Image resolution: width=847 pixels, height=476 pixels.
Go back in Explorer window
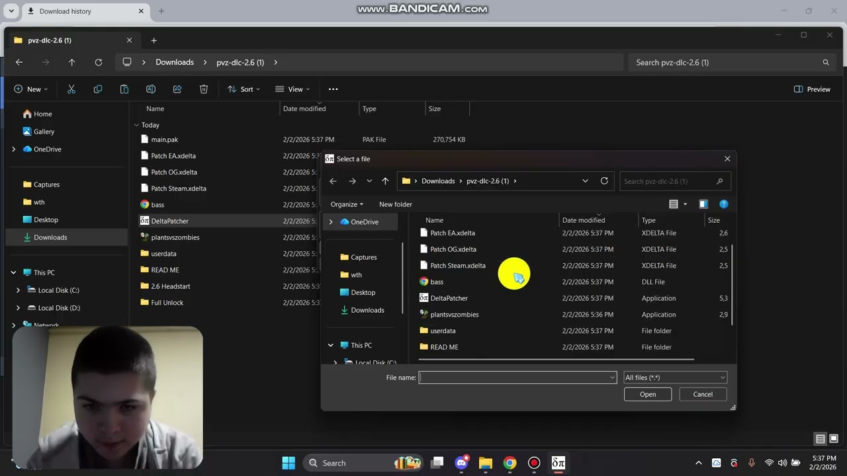[19, 62]
